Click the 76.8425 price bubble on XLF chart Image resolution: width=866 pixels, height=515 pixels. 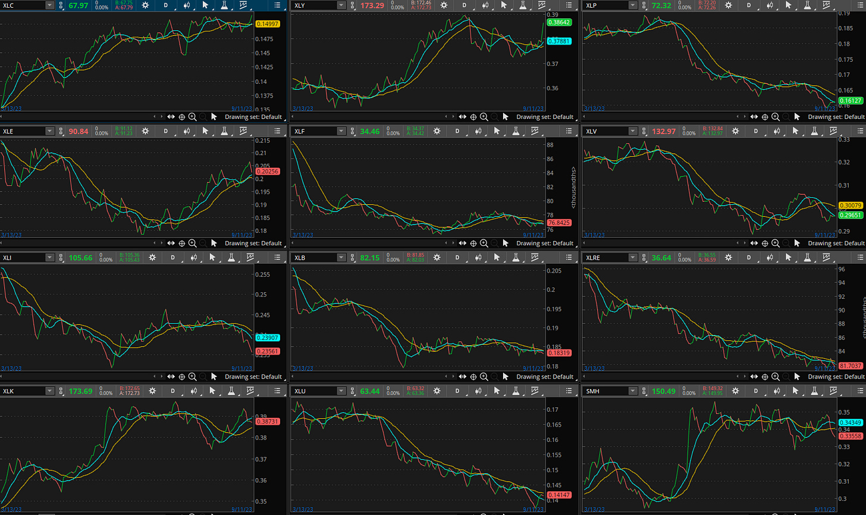(558, 223)
